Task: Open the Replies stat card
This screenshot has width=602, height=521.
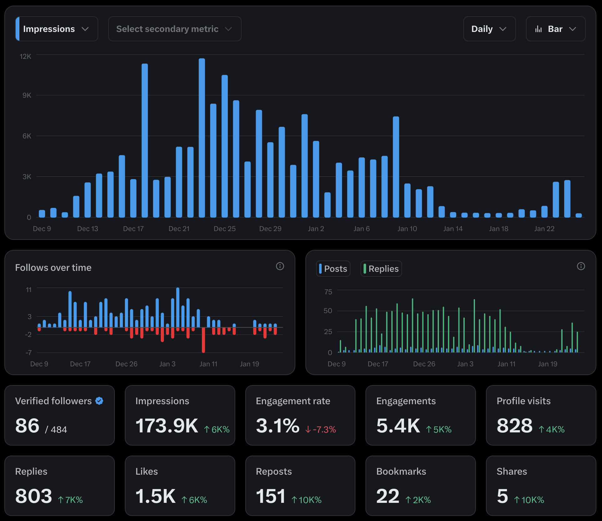Action: 59,486
